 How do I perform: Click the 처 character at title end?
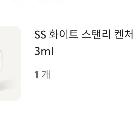(128, 34)
